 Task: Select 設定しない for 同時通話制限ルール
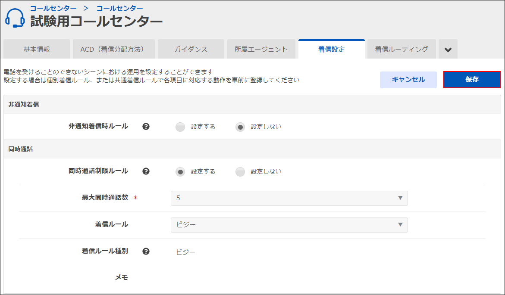click(x=240, y=172)
